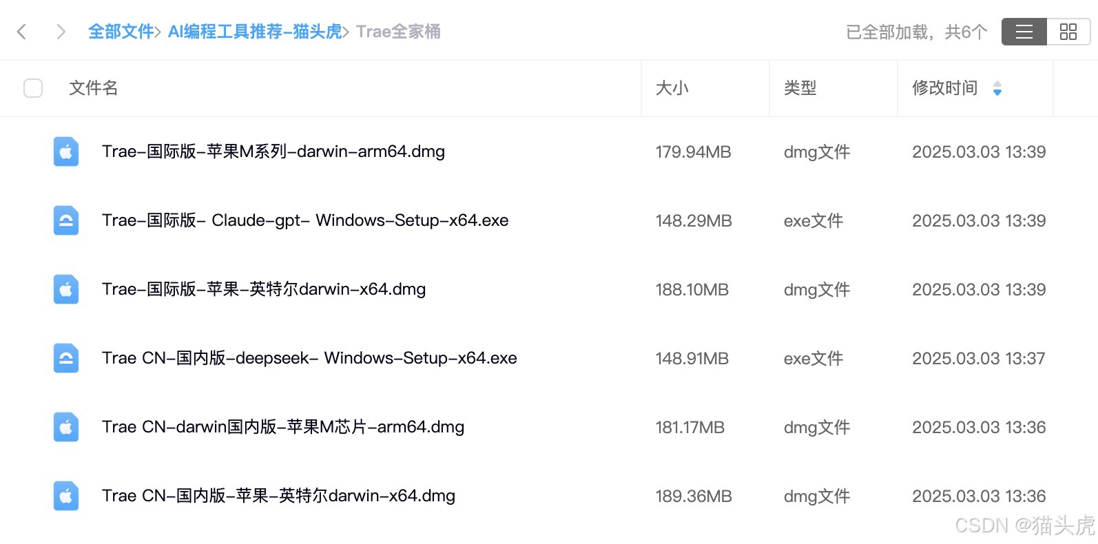1098x544 pixels.
Task: Click timestamp of 苹果M芯片 arm64 row
Action: pos(979,428)
